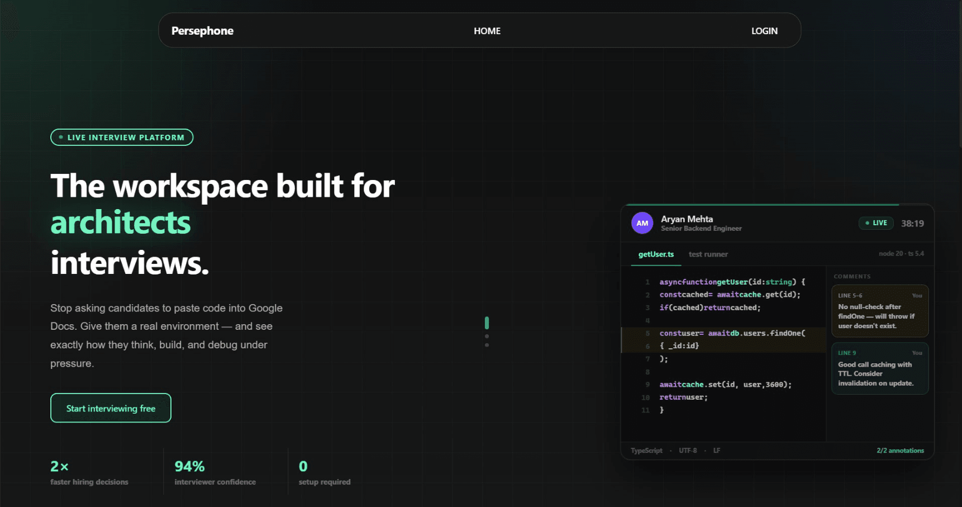Click the 94% interviewer confidence stat
Image resolution: width=962 pixels, height=507 pixels.
click(215, 472)
